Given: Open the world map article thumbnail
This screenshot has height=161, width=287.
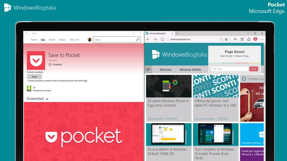Looking at the screenshot, I should [x=169, y=86].
